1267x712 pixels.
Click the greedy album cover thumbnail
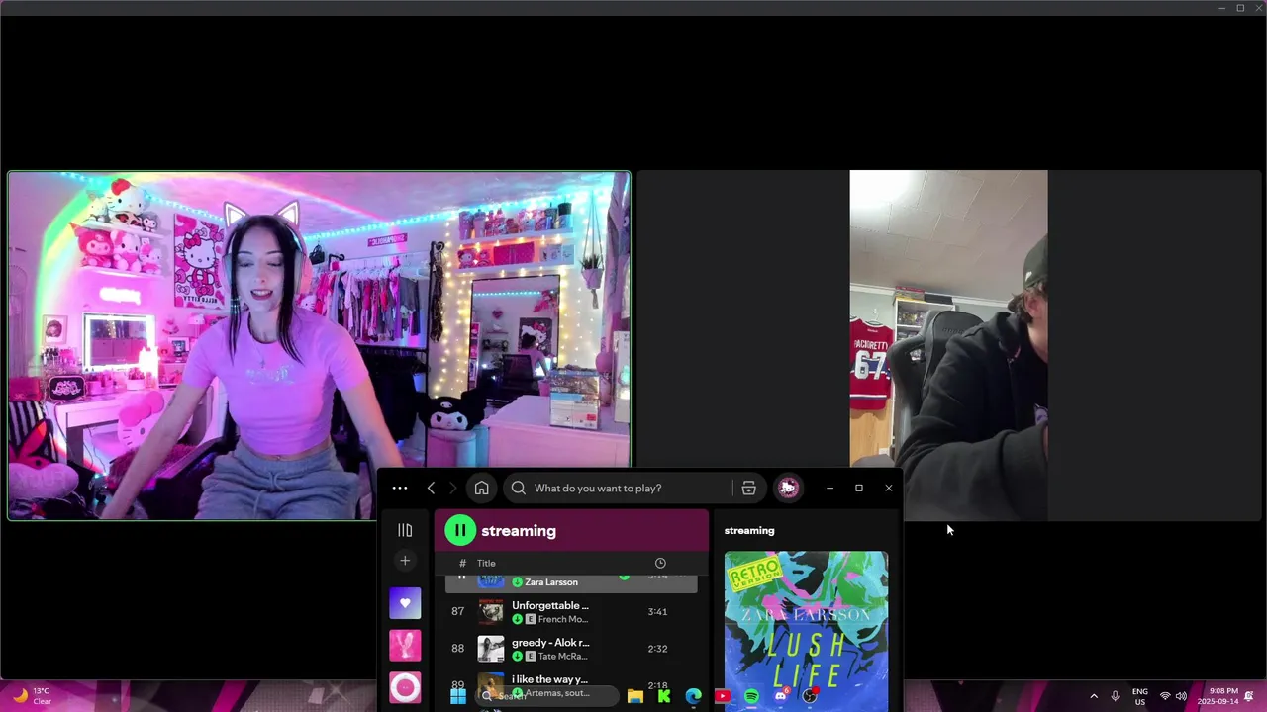491,649
